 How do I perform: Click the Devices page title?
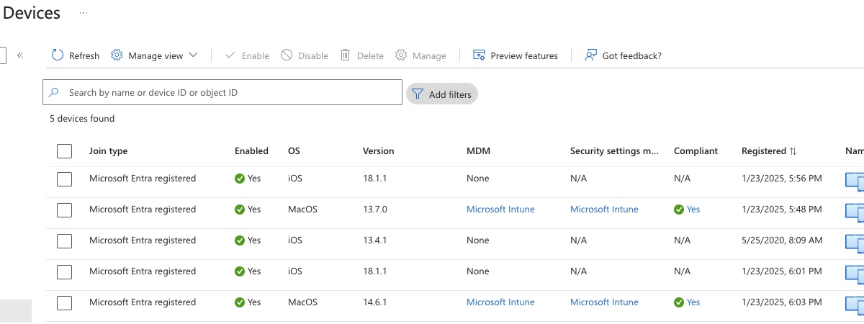(x=31, y=13)
